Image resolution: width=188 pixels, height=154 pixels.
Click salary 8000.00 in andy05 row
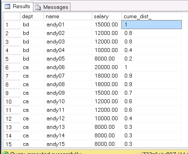click(107, 59)
